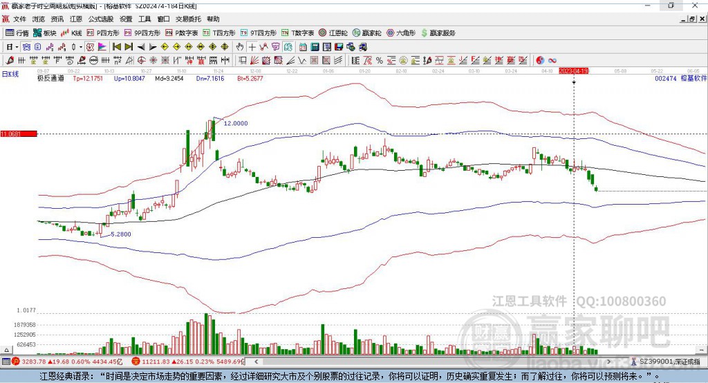Open the 浏览 menu

(39, 19)
